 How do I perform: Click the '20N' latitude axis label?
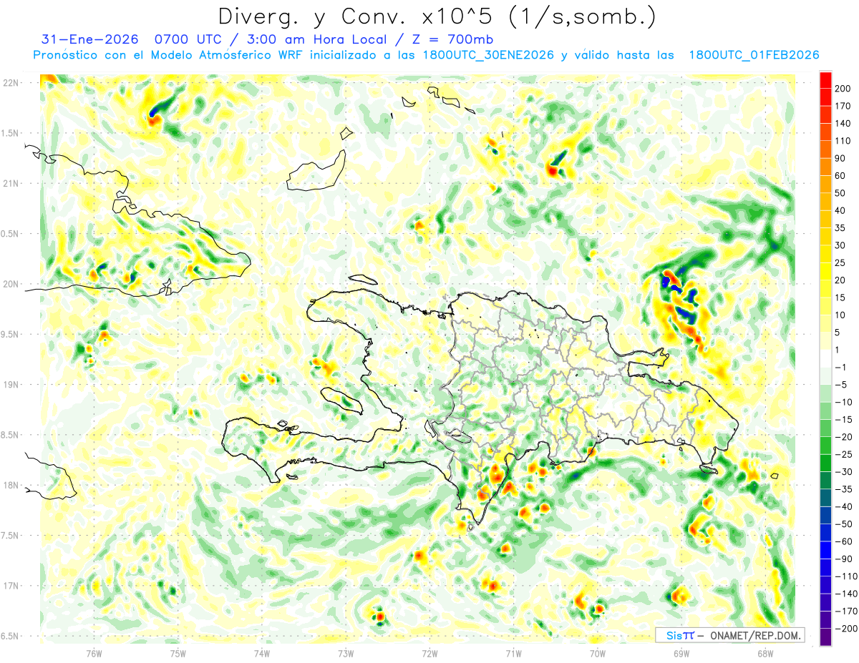click(x=10, y=284)
